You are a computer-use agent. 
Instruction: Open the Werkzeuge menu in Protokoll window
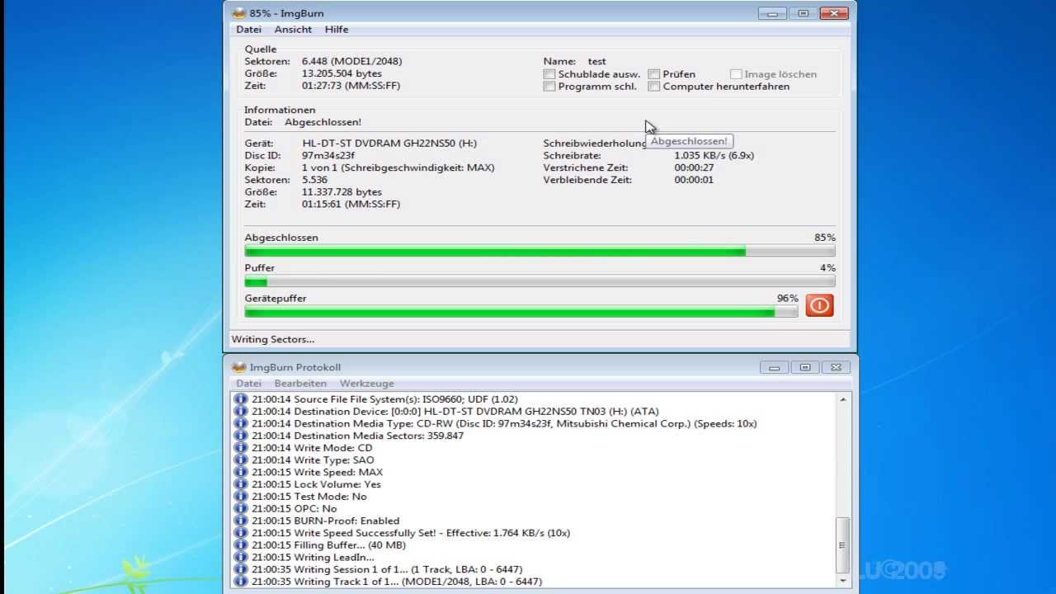point(367,384)
